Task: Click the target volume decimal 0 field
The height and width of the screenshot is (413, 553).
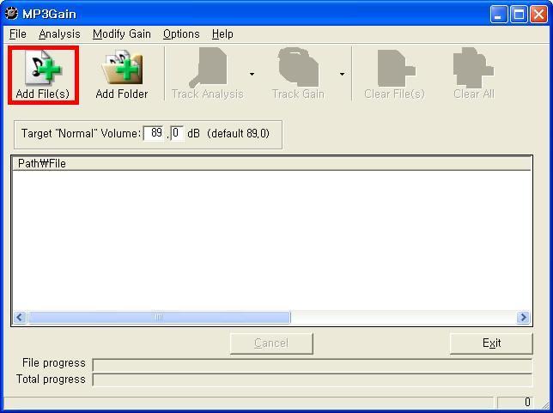Action: click(x=177, y=133)
